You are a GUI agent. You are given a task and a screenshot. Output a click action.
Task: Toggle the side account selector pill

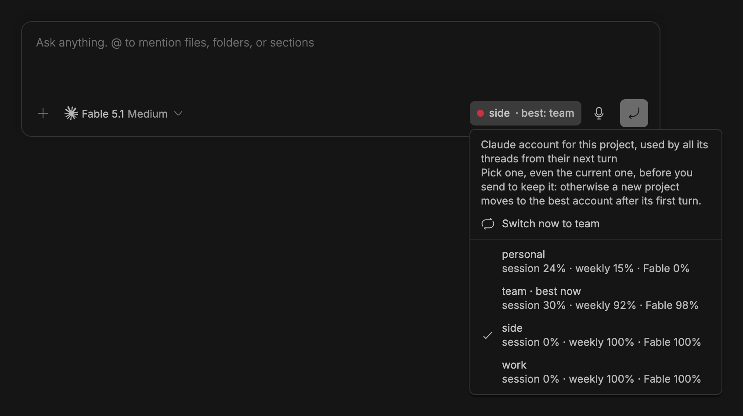point(525,113)
